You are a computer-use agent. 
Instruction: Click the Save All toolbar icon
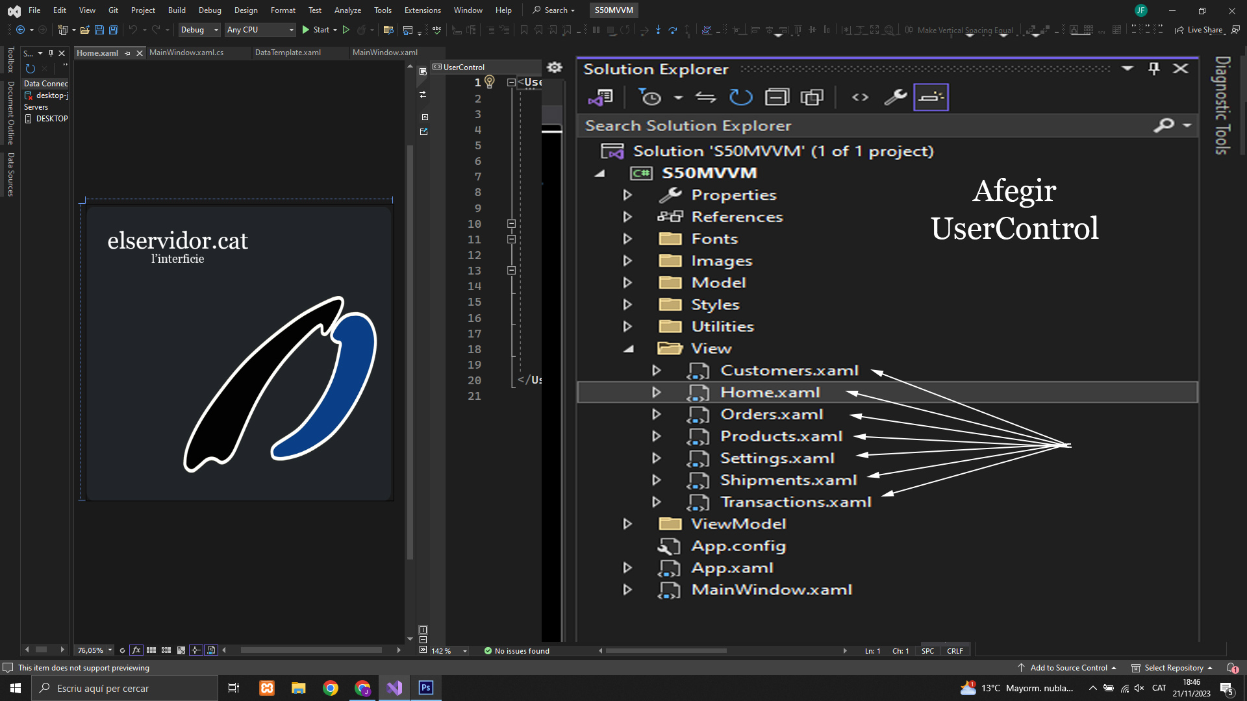point(113,30)
